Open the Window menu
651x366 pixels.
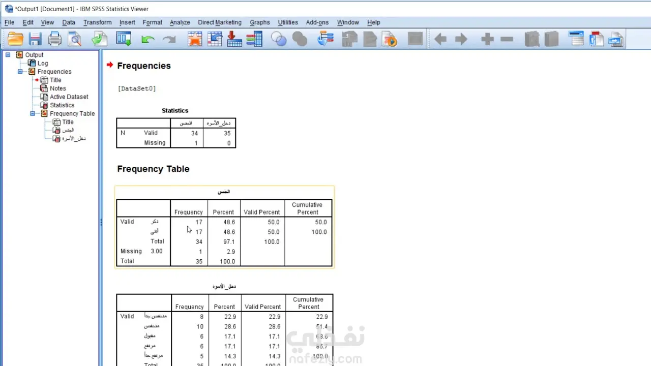click(x=348, y=22)
